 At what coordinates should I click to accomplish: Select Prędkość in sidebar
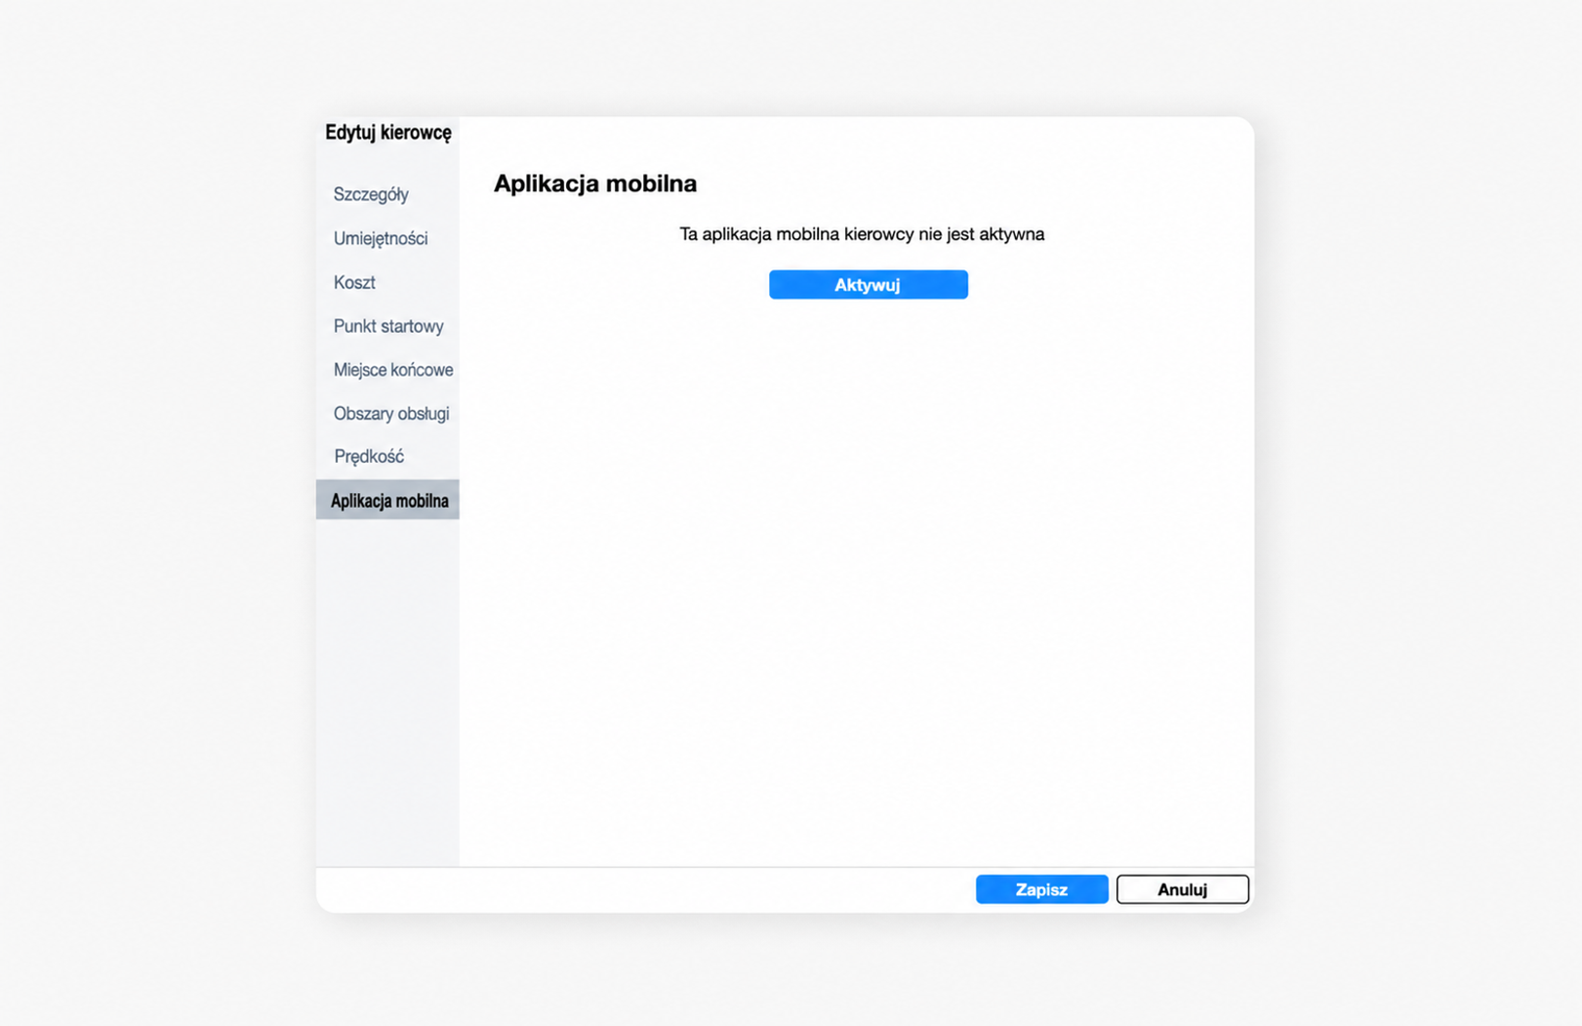(x=369, y=456)
